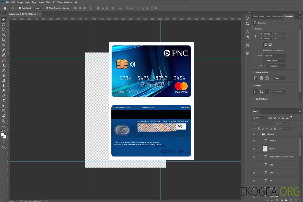This screenshot has height=202, width=303.
Task: Select the Move tool in the toolbox
Action: (3, 20)
